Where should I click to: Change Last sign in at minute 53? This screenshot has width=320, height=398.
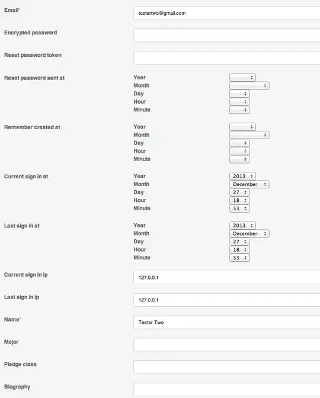tap(239, 258)
